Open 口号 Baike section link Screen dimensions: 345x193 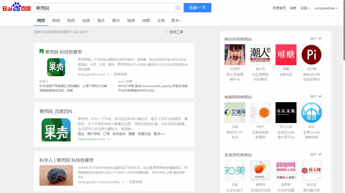pyautogui.click(x=106, y=134)
